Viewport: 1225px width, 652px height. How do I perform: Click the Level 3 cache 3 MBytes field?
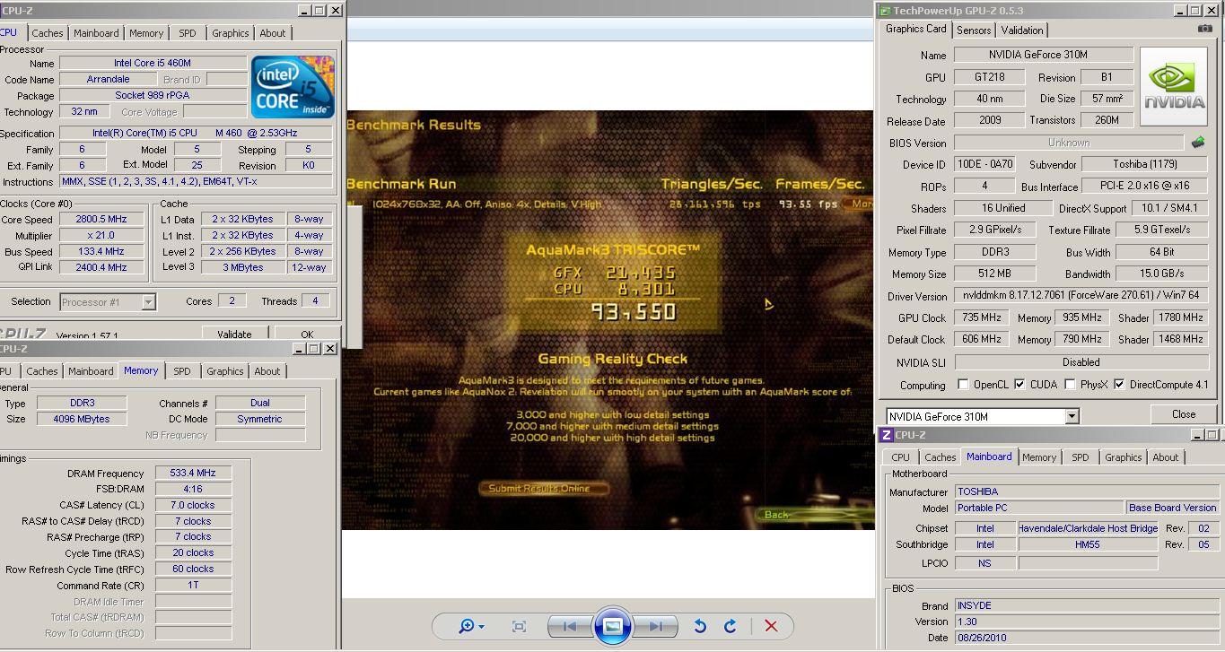[x=244, y=267]
